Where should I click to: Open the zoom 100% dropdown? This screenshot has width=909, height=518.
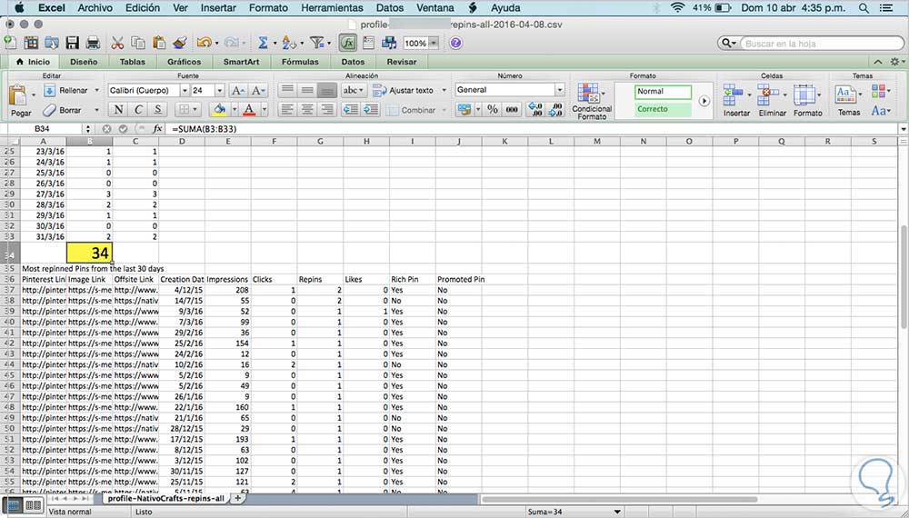(433, 44)
